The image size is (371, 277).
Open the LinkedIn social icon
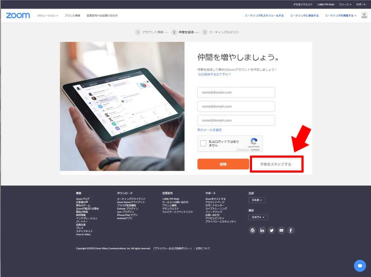click(x=262, y=230)
